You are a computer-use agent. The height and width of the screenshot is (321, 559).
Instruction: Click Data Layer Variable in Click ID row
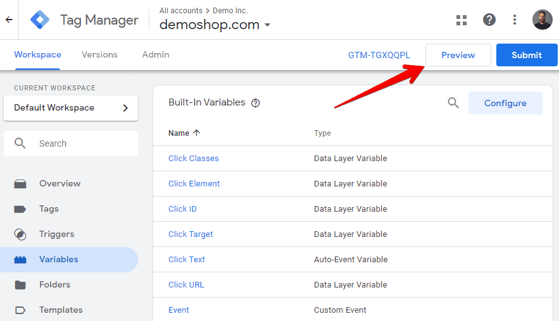point(351,209)
